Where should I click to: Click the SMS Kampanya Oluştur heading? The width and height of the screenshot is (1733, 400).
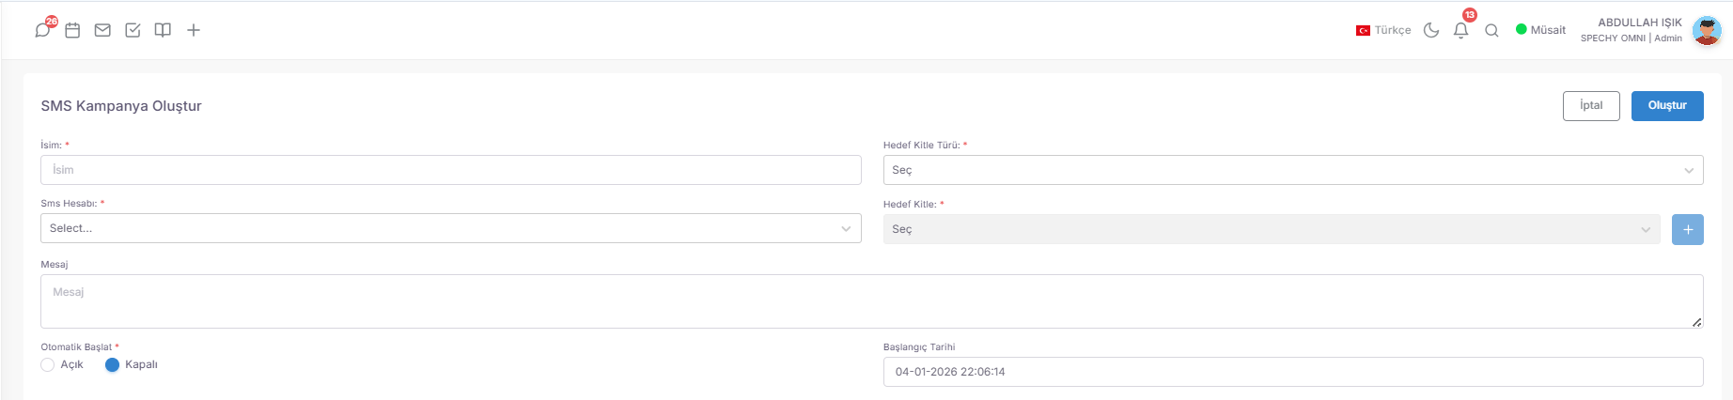point(121,106)
